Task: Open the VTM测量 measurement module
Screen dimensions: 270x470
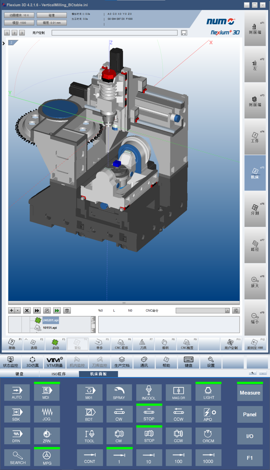Action: 55,362
